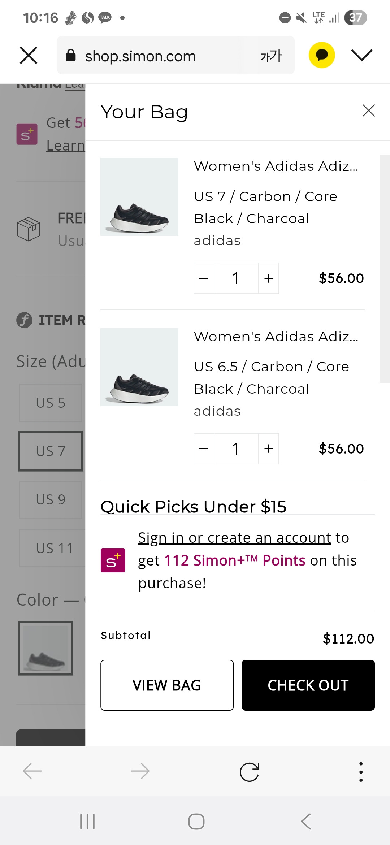Image resolution: width=390 pixels, height=845 pixels.
Task: Open US 7 Adidas shoe thumbnail
Action: 139,197
